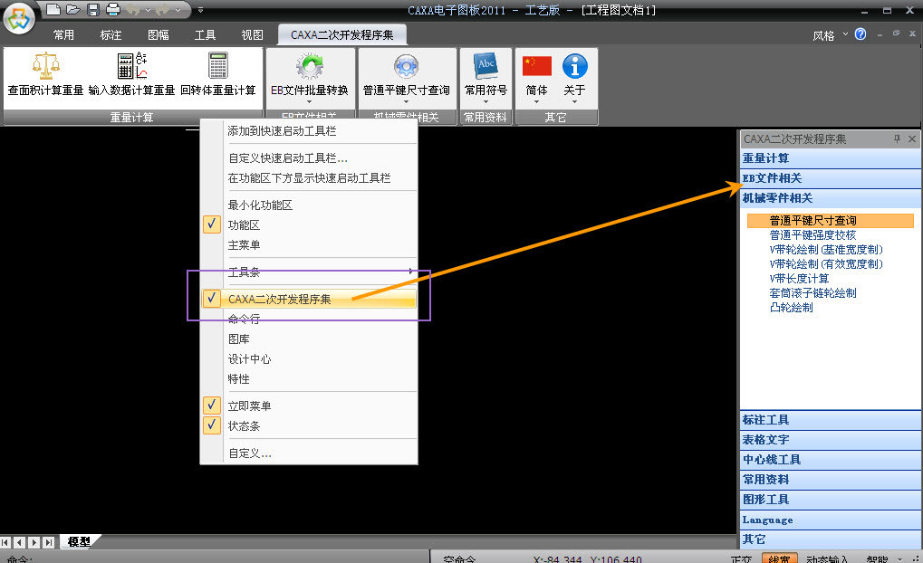Expand the 工具条 submenu arrow
The width and height of the screenshot is (923, 563).
coord(410,272)
